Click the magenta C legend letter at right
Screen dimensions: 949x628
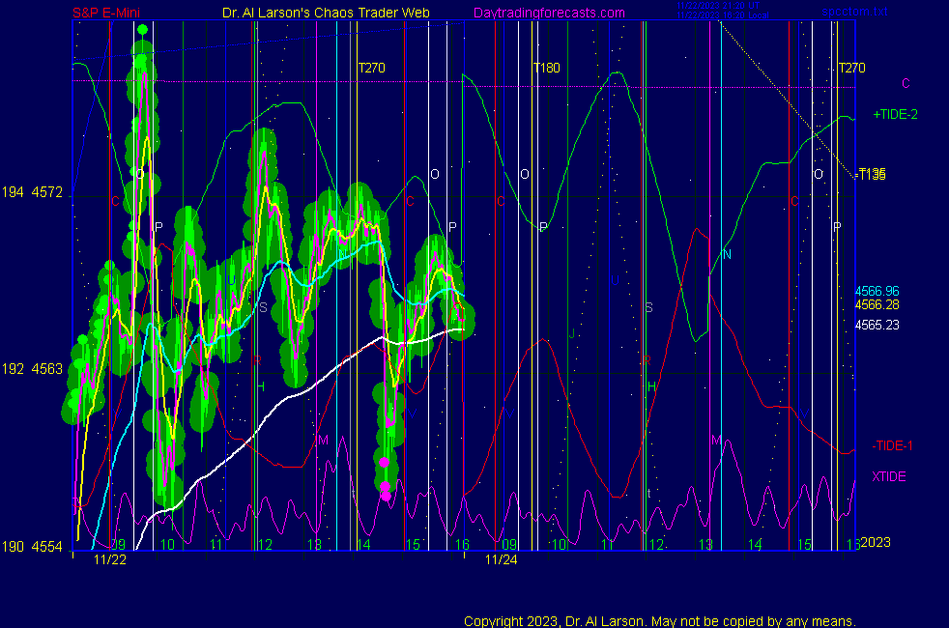pyautogui.click(x=906, y=83)
